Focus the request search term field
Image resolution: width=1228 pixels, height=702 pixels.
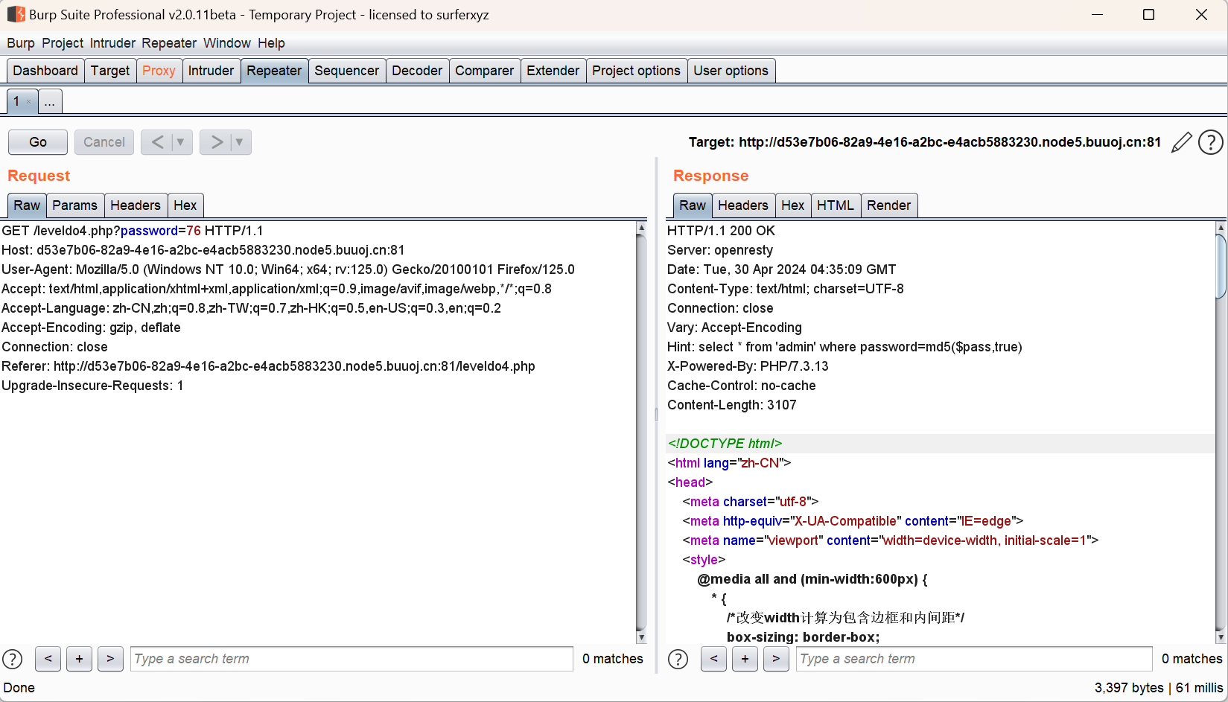point(351,659)
